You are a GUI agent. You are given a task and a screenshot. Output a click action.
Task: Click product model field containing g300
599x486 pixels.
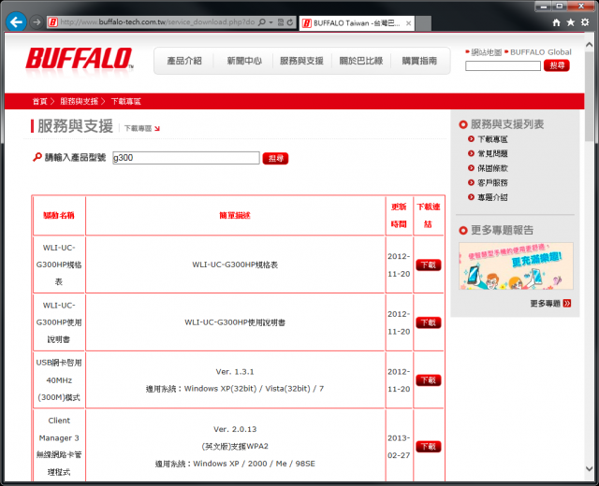point(186,158)
